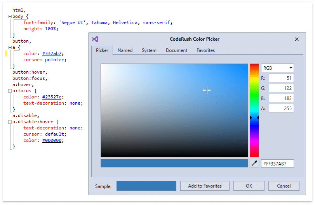This screenshot has width=315, height=205.
Task: Click the #23527c color link in code
Action: click(53, 97)
